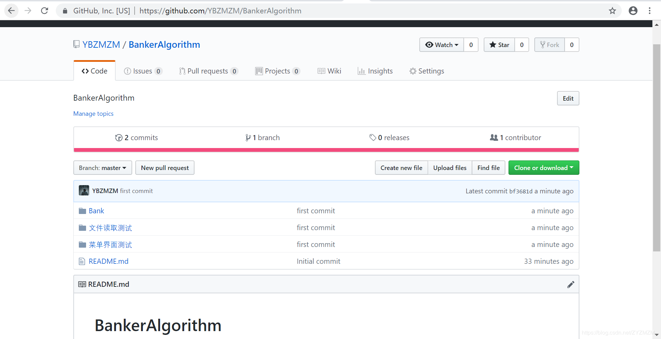Click the scrollbar down arrow
Image resolution: width=661 pixels, height=339 pixels.
657,335
